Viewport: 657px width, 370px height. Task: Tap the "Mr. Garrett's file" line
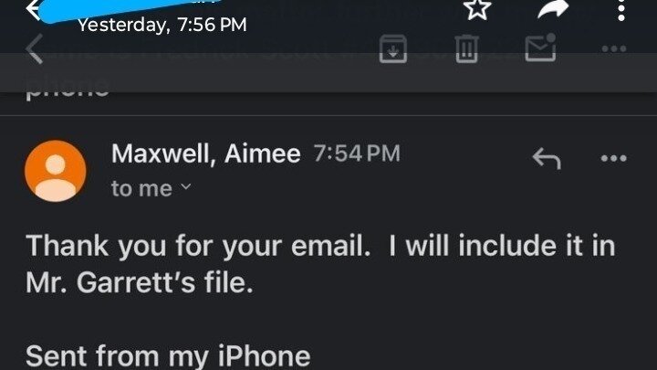coord(139,283)
